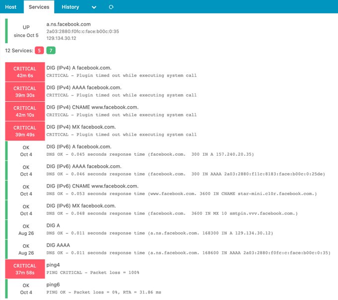This screenshot has height=300, width=338.
Task: Click OK Aug 26 status of DIG A
Action: tap(26, 230)
